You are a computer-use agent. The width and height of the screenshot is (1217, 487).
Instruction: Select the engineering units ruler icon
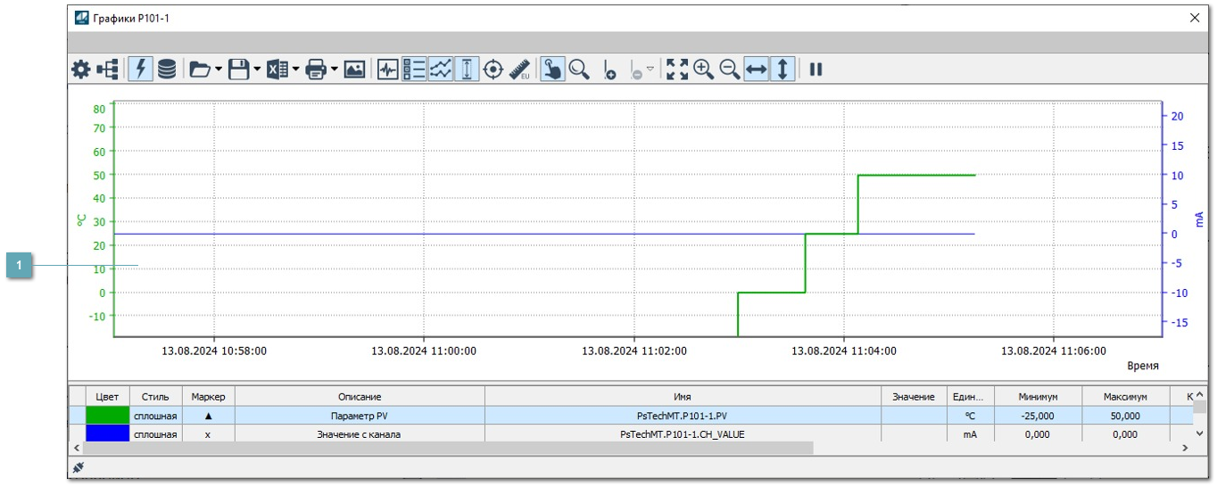(520, 70)
